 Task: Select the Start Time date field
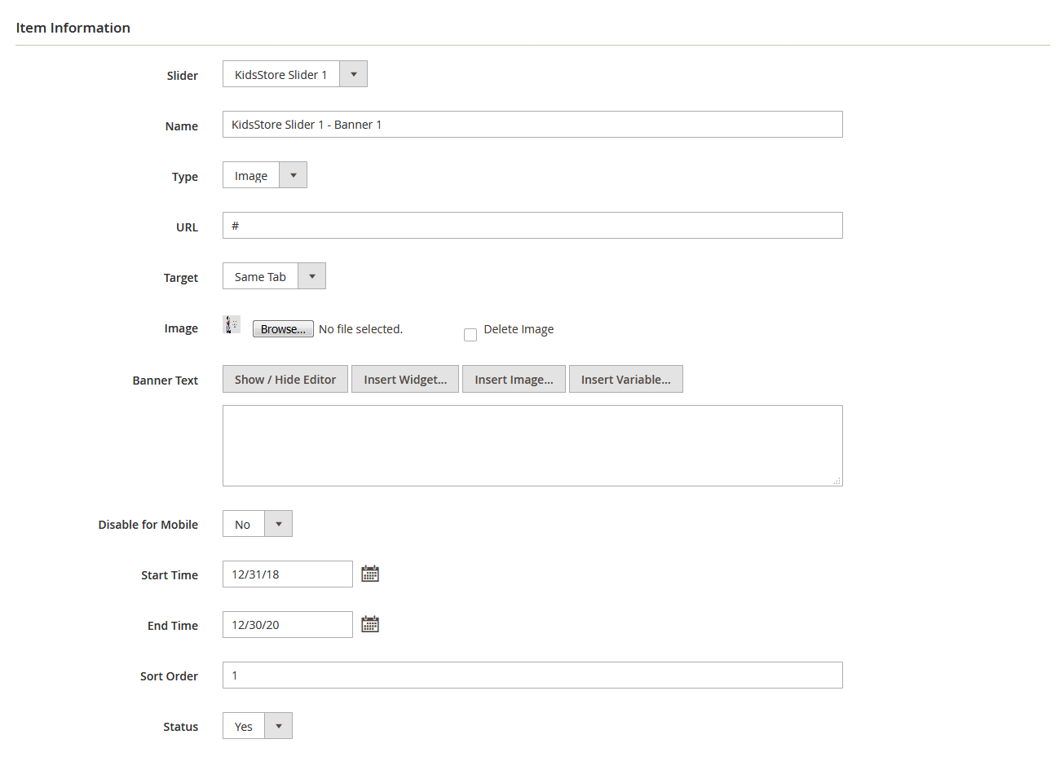pos(287,574)
